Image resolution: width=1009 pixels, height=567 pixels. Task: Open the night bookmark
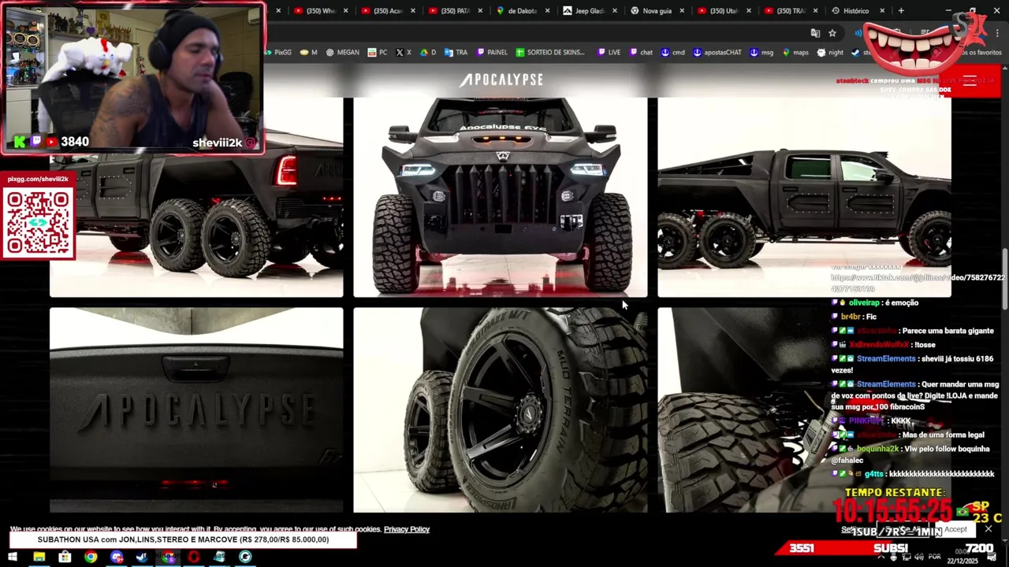(830, 53)
